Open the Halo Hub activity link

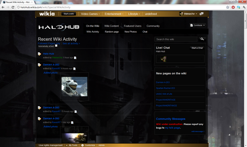click(x=49, y=54)
